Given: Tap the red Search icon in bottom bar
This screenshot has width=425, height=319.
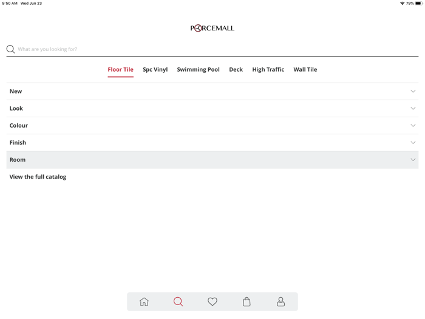Looking at the screenshot, I should (x=178, y=301).
